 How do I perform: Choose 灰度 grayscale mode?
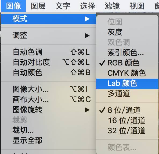tap(127, 32)
